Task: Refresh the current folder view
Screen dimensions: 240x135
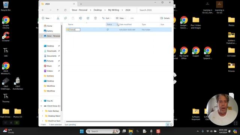Action: tap(65, 10)
